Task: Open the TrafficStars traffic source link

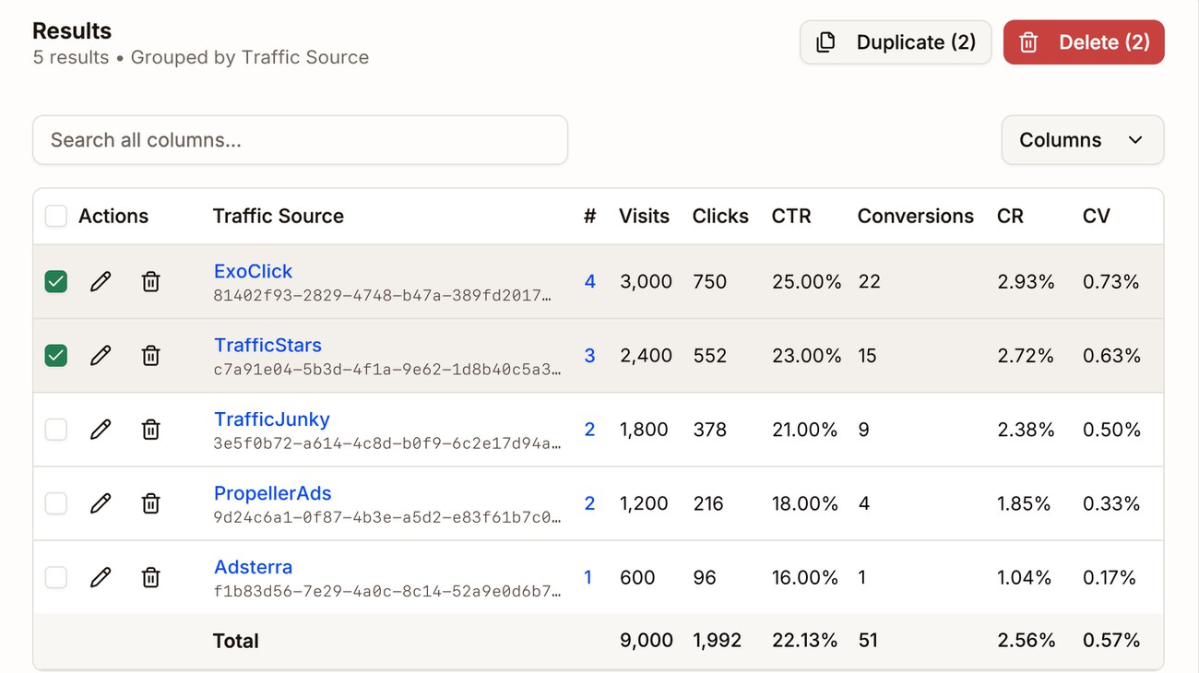Action: pyautogui.click(x=267, y=345)
